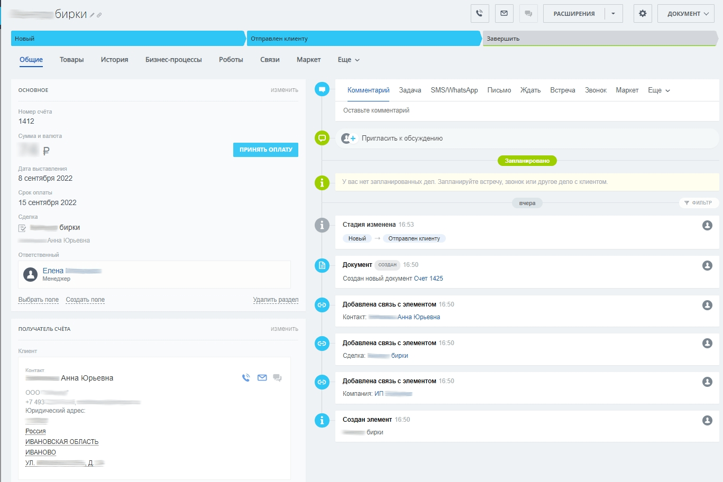Open the Маркет tab in the main tab bar

309,60
